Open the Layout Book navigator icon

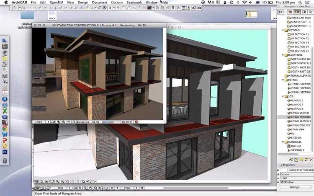[x=304, y=12]
